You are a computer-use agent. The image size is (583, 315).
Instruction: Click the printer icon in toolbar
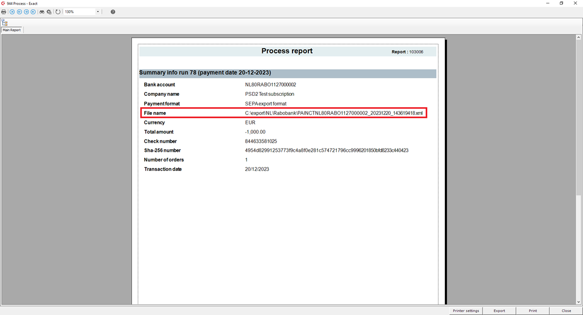point(4,12)
